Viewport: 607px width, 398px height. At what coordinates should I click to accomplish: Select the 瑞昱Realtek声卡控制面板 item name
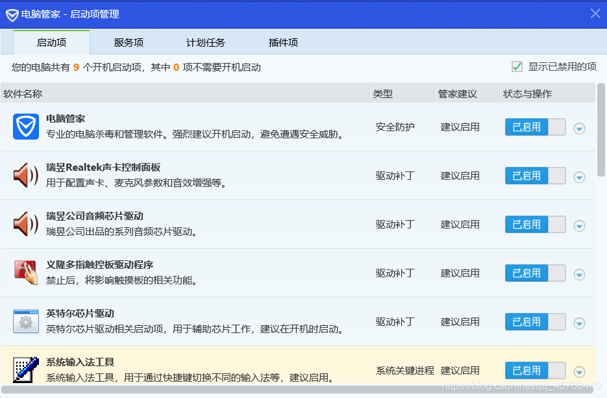pos(103,168)
